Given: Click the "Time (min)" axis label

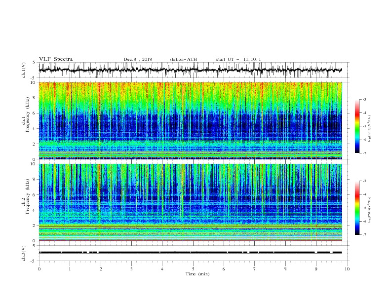Looking at the screenshot, I should [197, 274].
